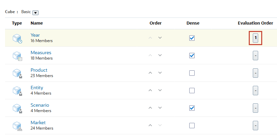Move the Entity dimension down in order
Image resolution: width=277 pixels, height=138 pixels.
160,90
